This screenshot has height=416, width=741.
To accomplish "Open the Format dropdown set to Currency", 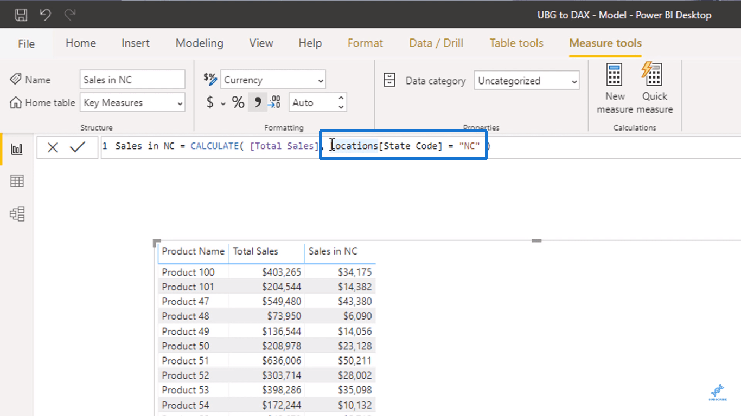I will click(273, 80).
